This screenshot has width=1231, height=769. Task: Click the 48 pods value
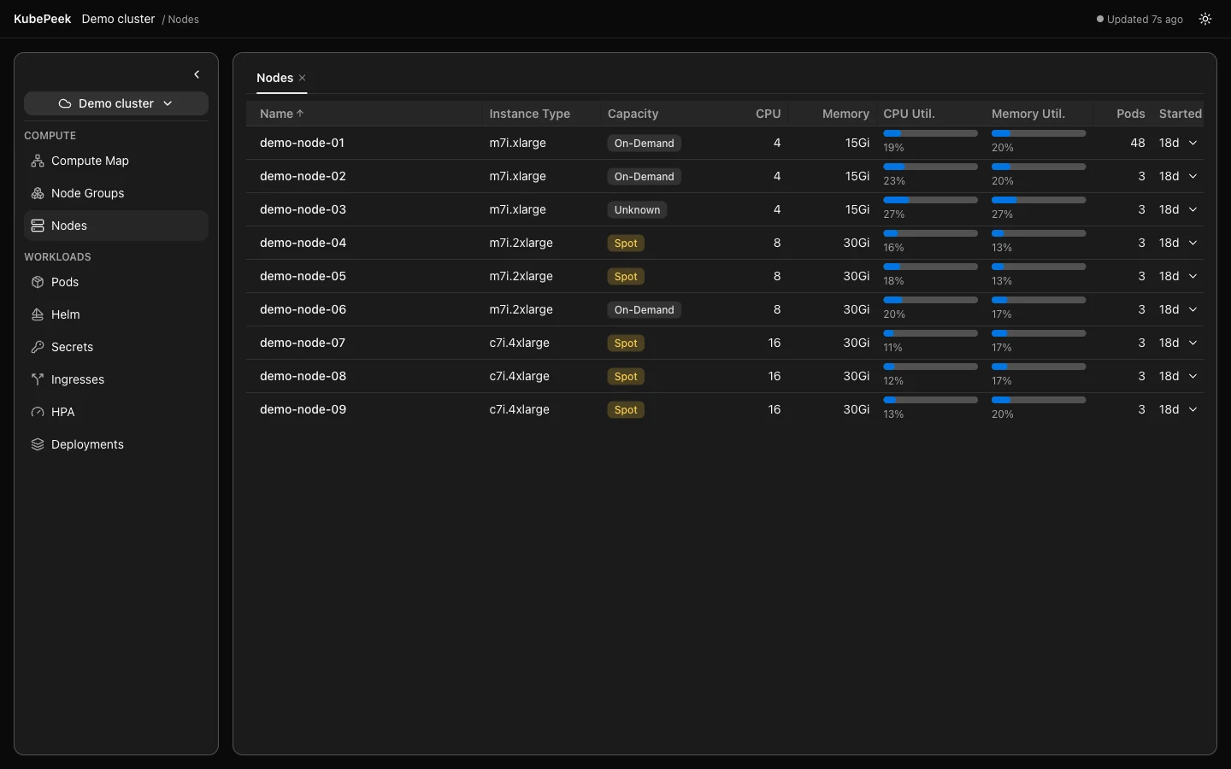pyautogui.click(x=1138, y=143)
